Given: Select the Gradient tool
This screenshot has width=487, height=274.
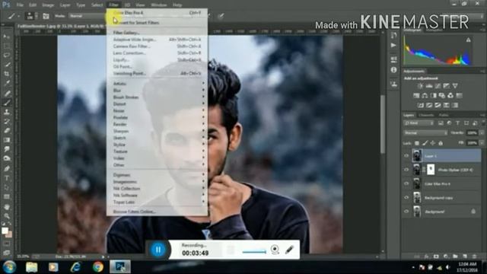Looking at the screenshot, I should point(7,140).
